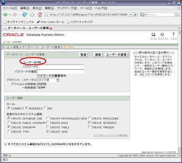Toggle CREATE VIEW checkbox
The image size is (182, 163).
[48, 131]
